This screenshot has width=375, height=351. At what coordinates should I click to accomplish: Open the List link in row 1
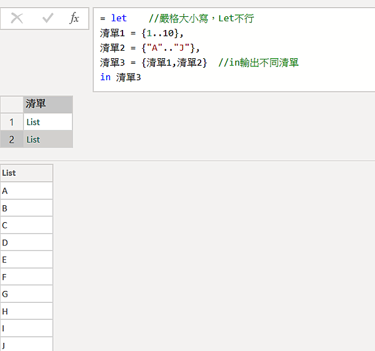[33, 122]
